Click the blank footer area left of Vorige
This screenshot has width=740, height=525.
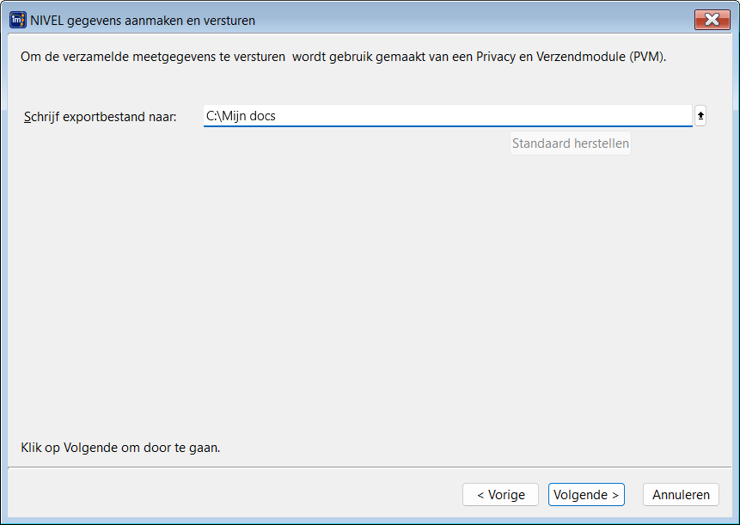(x=232, y=495)
